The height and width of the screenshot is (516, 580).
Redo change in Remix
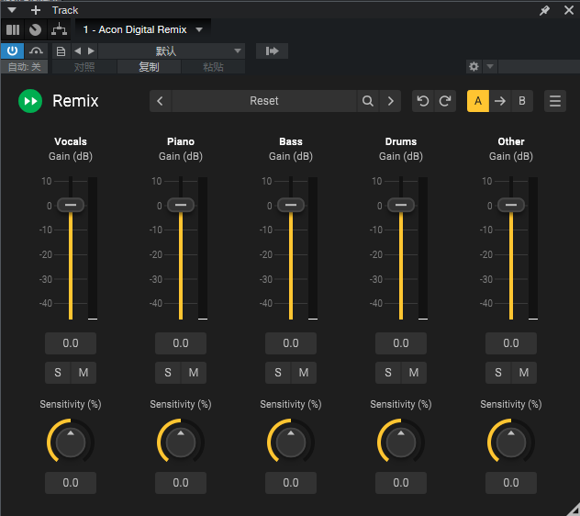445,101
